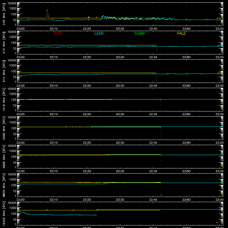Image resolution: width=228 pixels, height=228 pixels.
Task: Click the red SVTO station label
Action: point(58,33)
